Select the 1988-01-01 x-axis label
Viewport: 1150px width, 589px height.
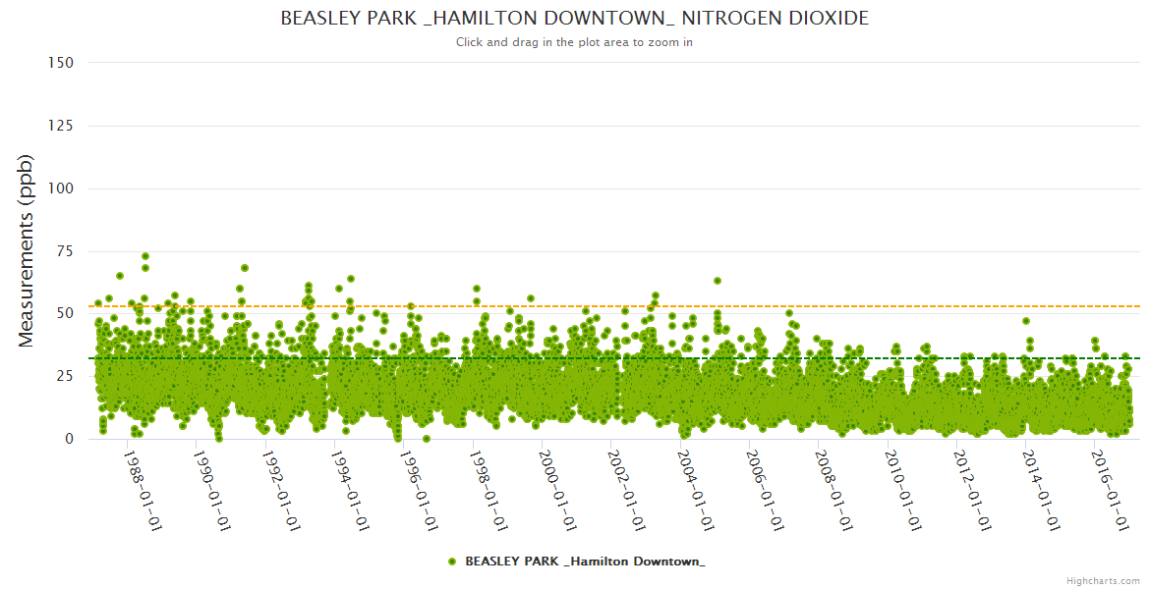point(143,491)
